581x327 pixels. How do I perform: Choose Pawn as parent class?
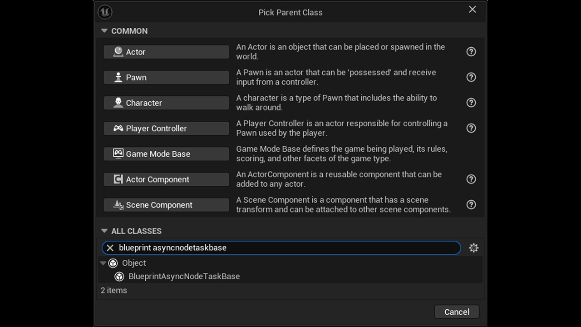[166, 77]
